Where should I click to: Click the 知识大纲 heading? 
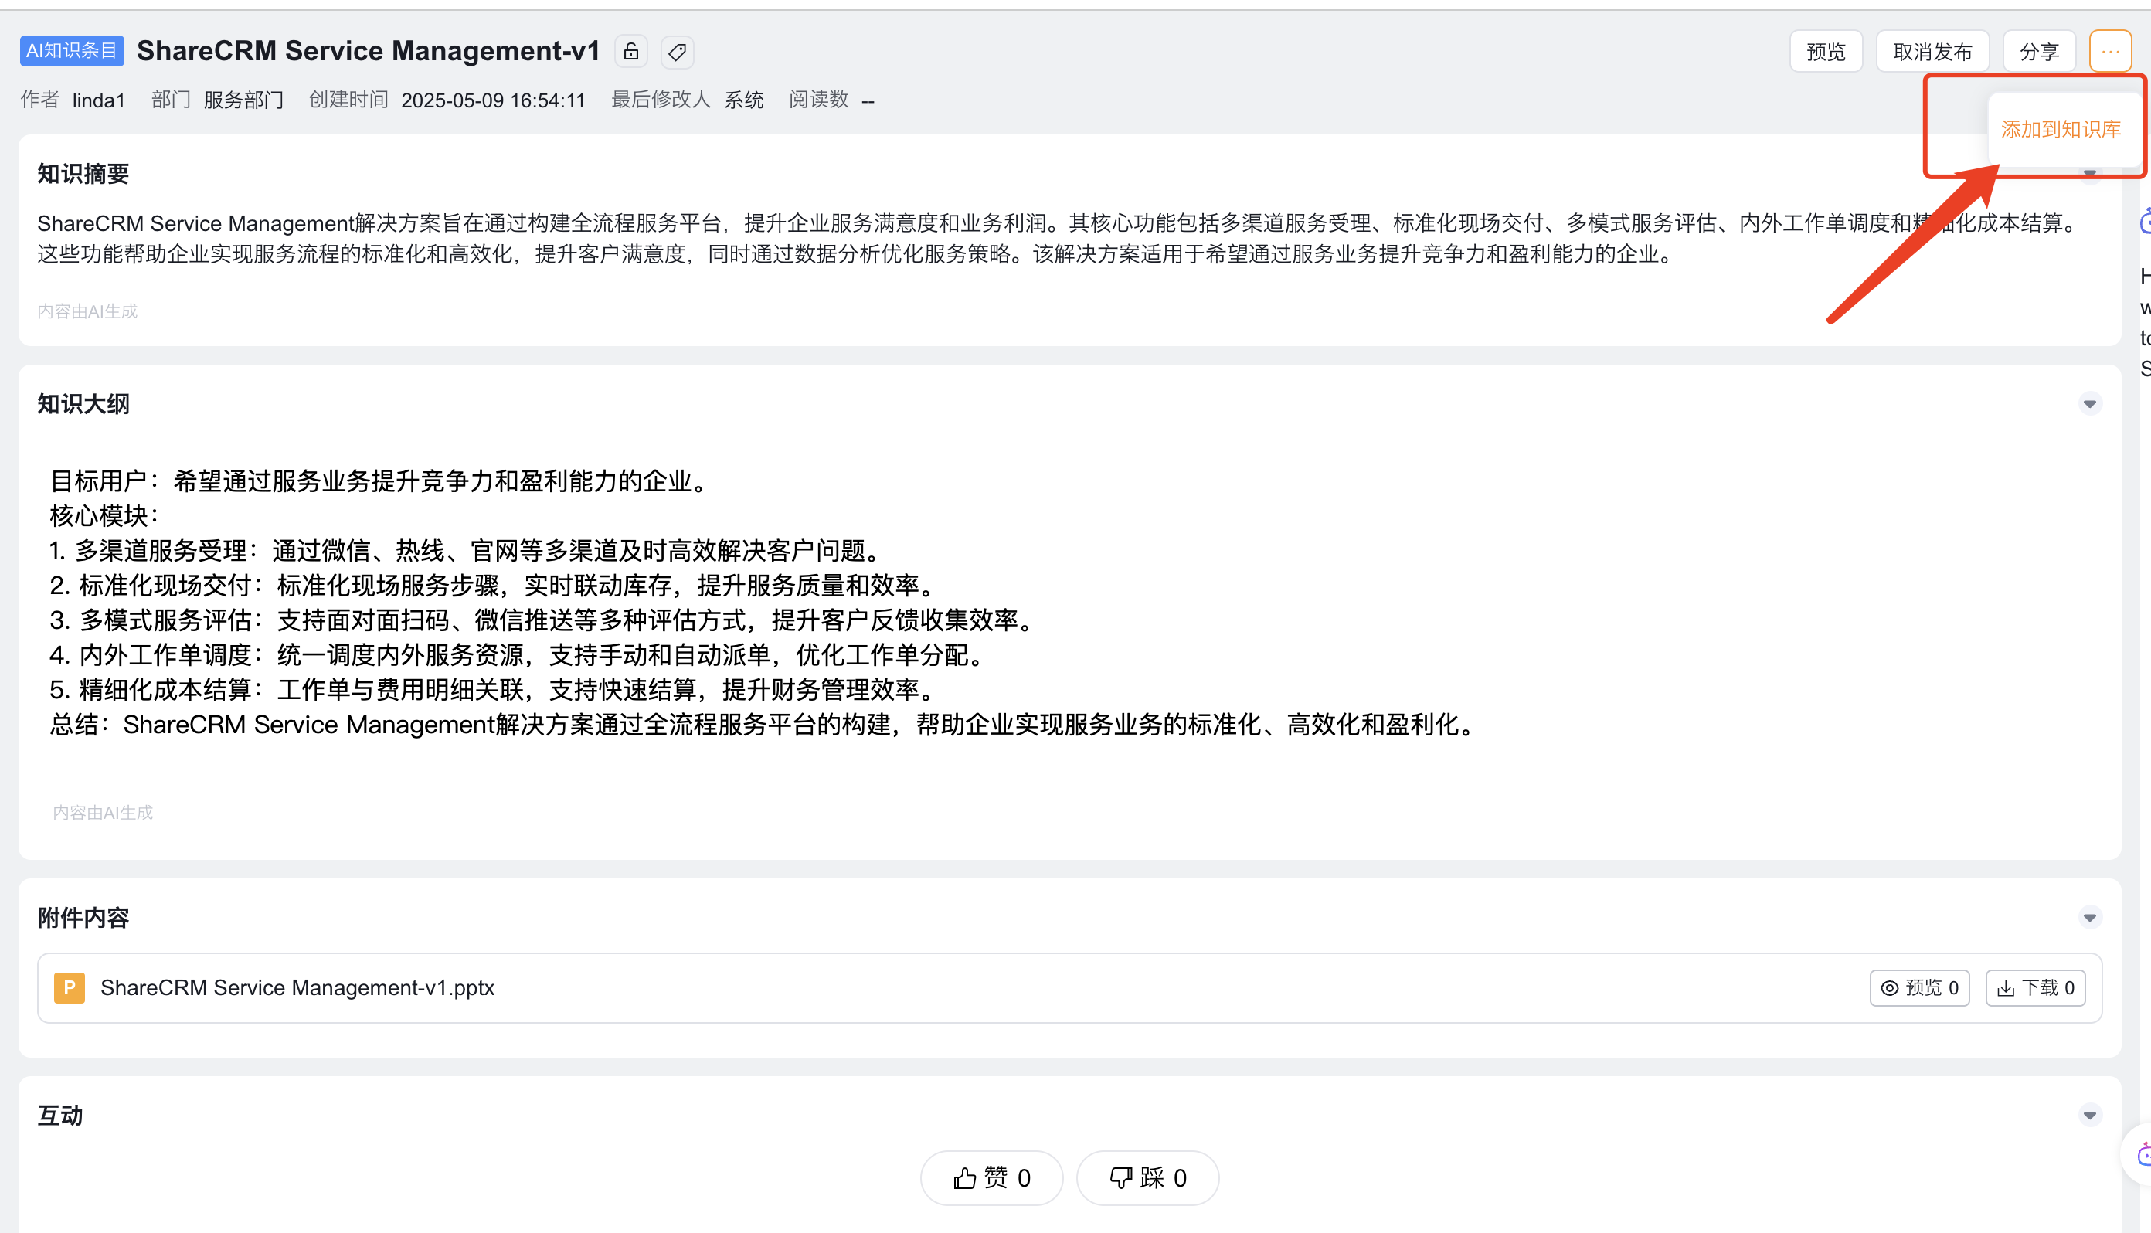(x=83, y=404)
